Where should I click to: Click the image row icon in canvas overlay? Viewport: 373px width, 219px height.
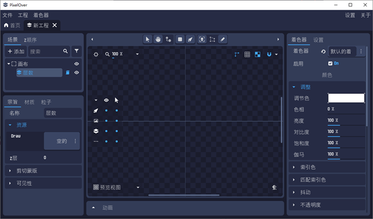[96, 121]
